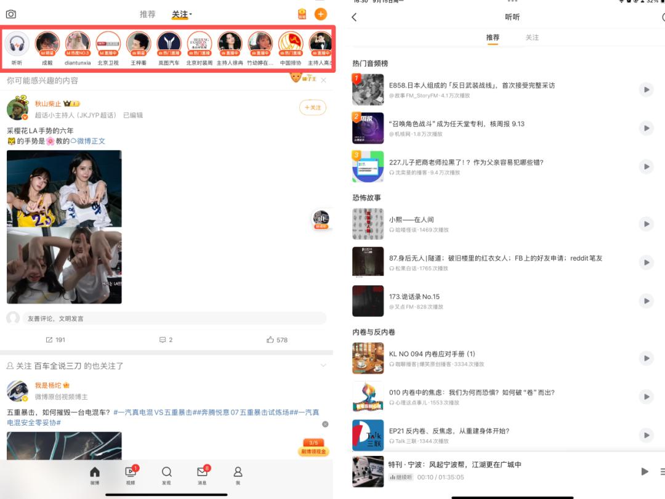Play 小熙——在人间 episode

pos(647,224)
